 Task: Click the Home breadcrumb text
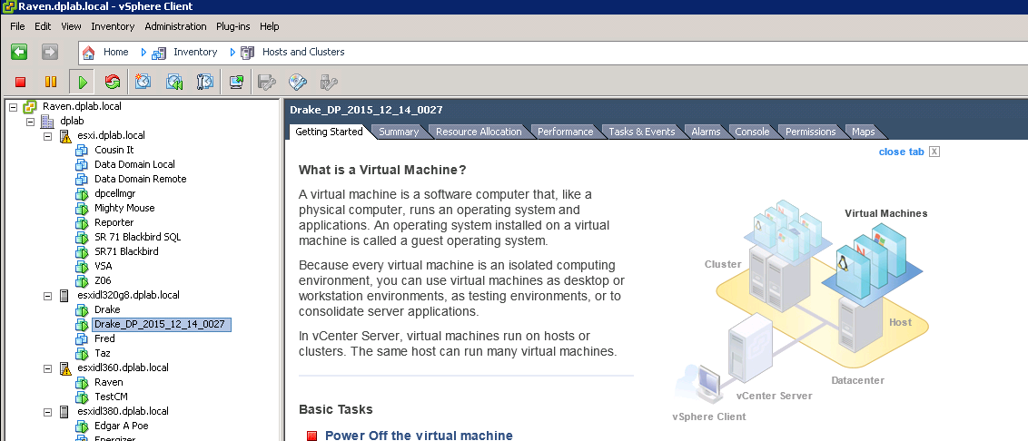[x=116, y=52]
